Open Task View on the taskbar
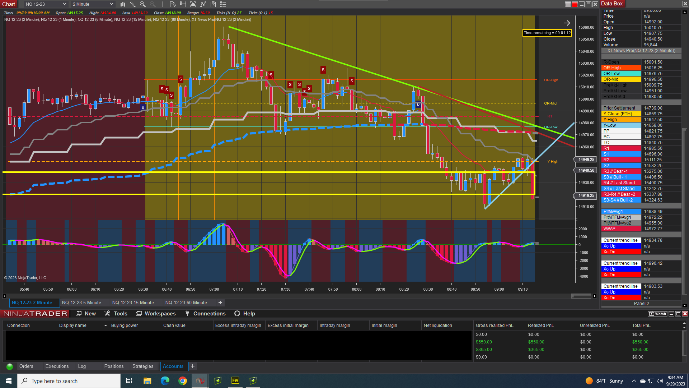689x388 pixels. point(129,381)
